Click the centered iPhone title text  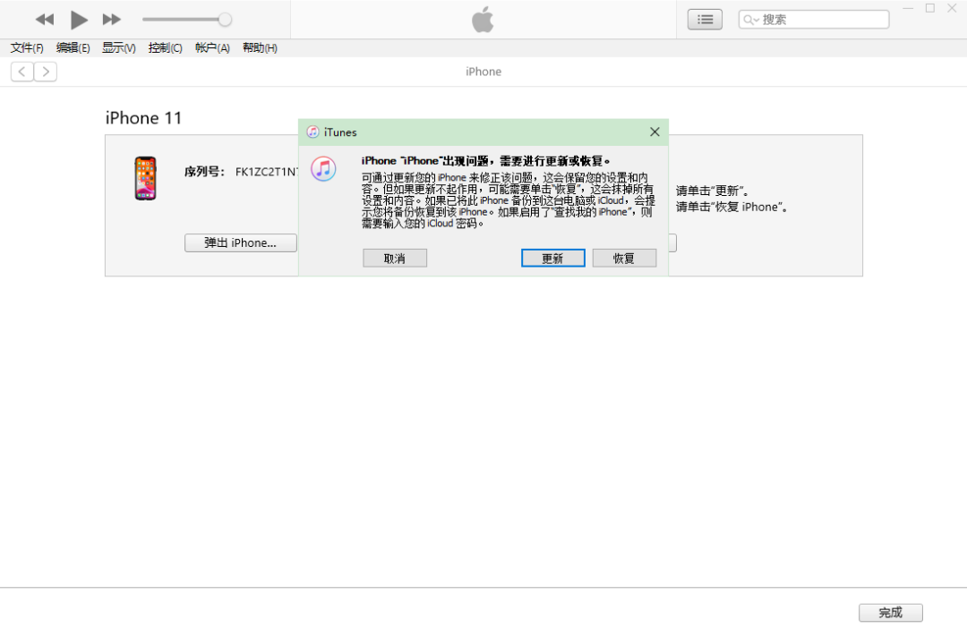[483, 72]
